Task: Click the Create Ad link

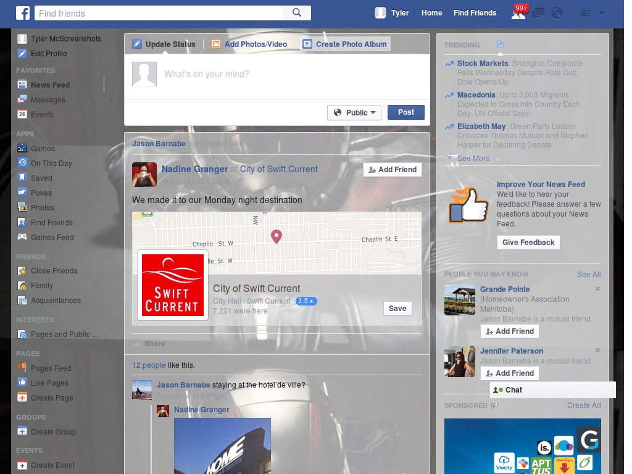Action: [584, 405]
